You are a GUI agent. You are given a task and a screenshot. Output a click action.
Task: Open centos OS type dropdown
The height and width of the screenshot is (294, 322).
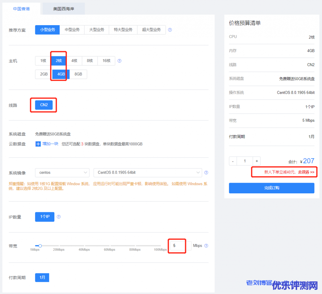[x=62, y=173]
